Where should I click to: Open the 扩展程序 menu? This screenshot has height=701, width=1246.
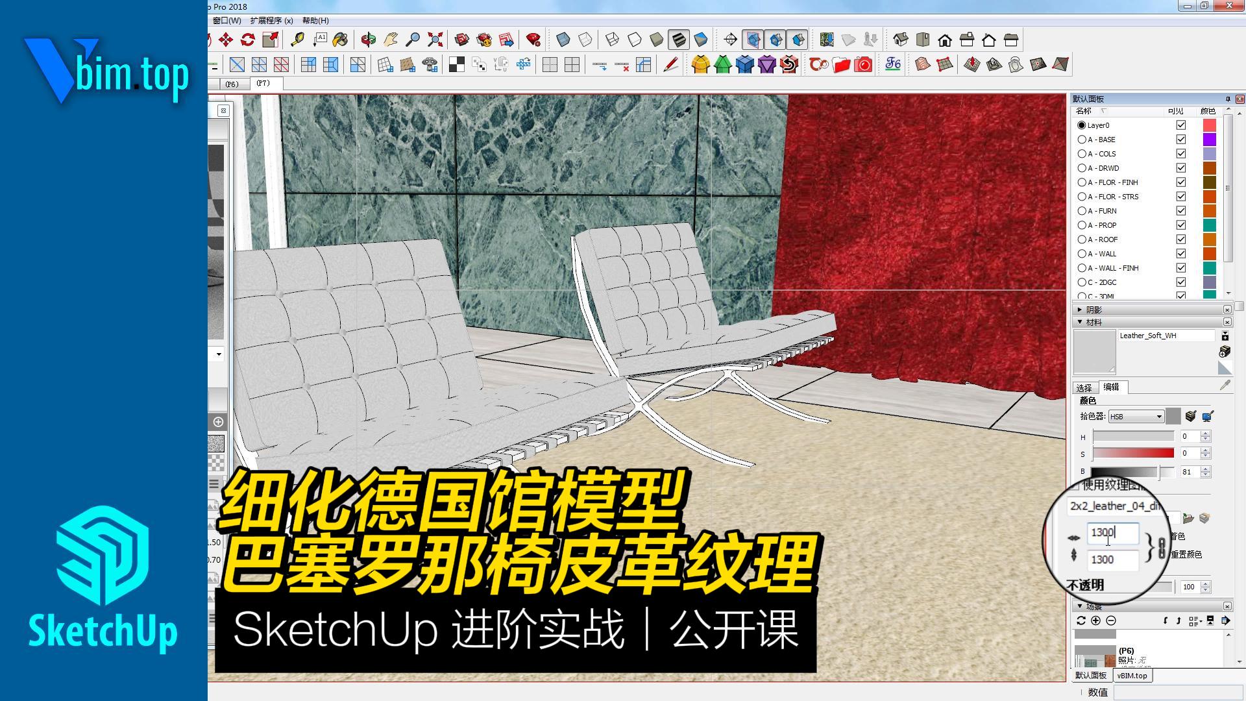(271, 21)
